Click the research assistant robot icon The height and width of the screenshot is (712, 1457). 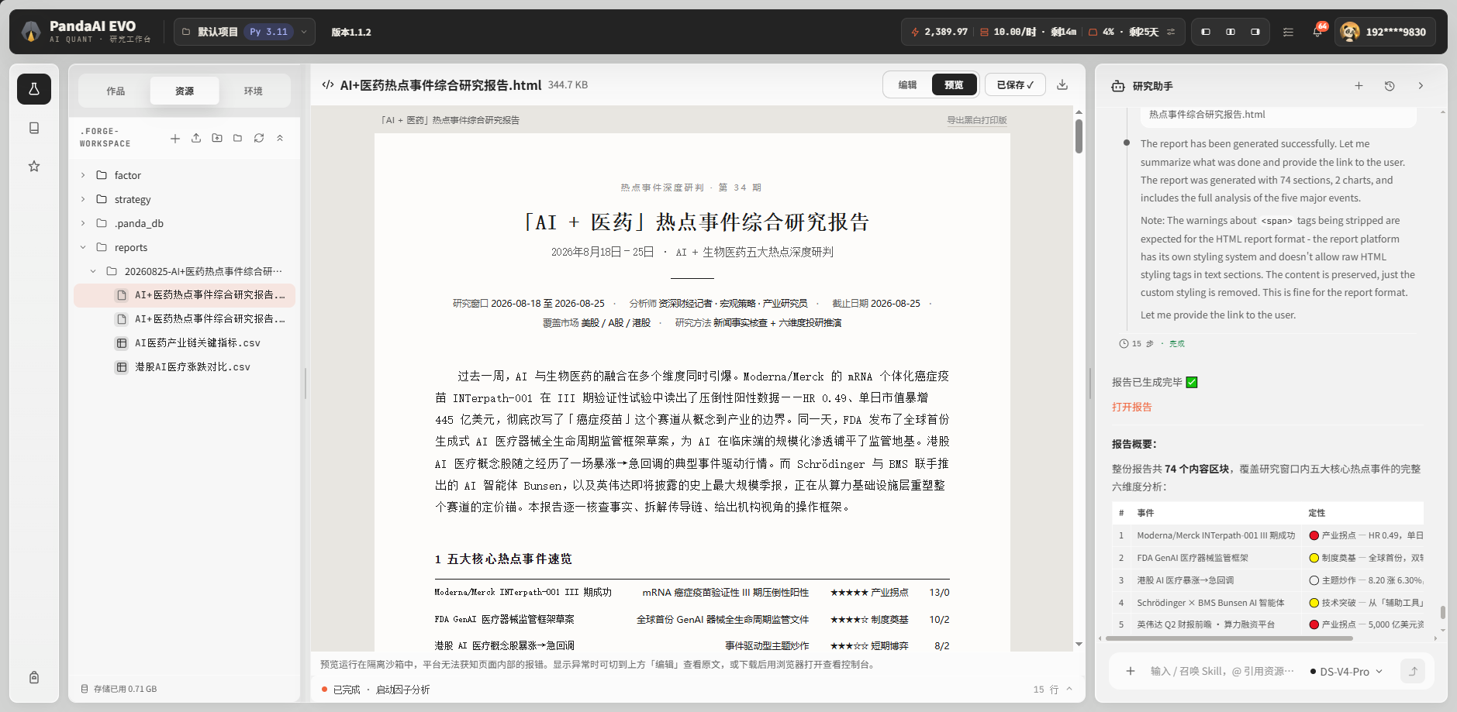(x=1118, y=86)
